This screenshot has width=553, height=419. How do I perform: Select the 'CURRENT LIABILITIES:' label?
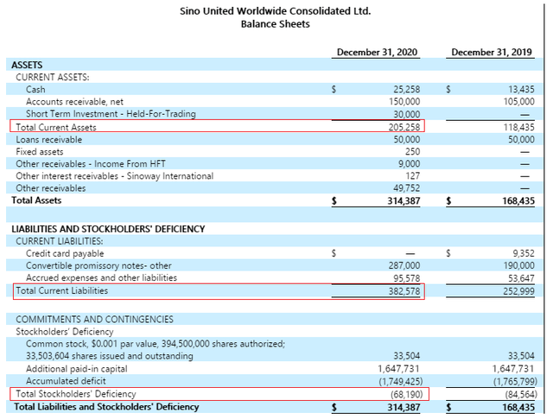tap(60, 241)
